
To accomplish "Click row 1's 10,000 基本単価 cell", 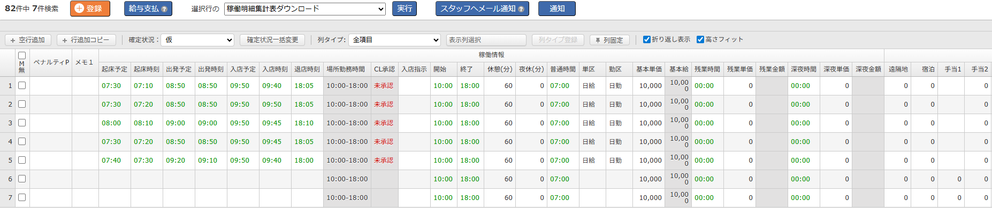I will click(648, 85).
